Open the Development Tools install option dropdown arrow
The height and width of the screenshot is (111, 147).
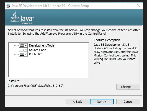26,45
